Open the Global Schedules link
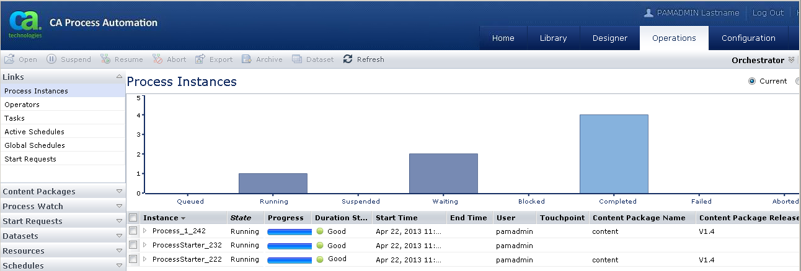 click(35, 145)
